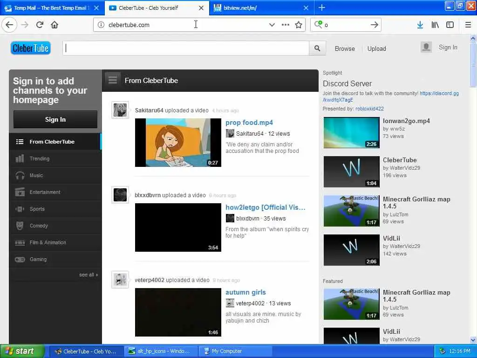Open the autumn girls thumbnail
The height and width of the screenshot is (358, 477).
click(178, 312)
